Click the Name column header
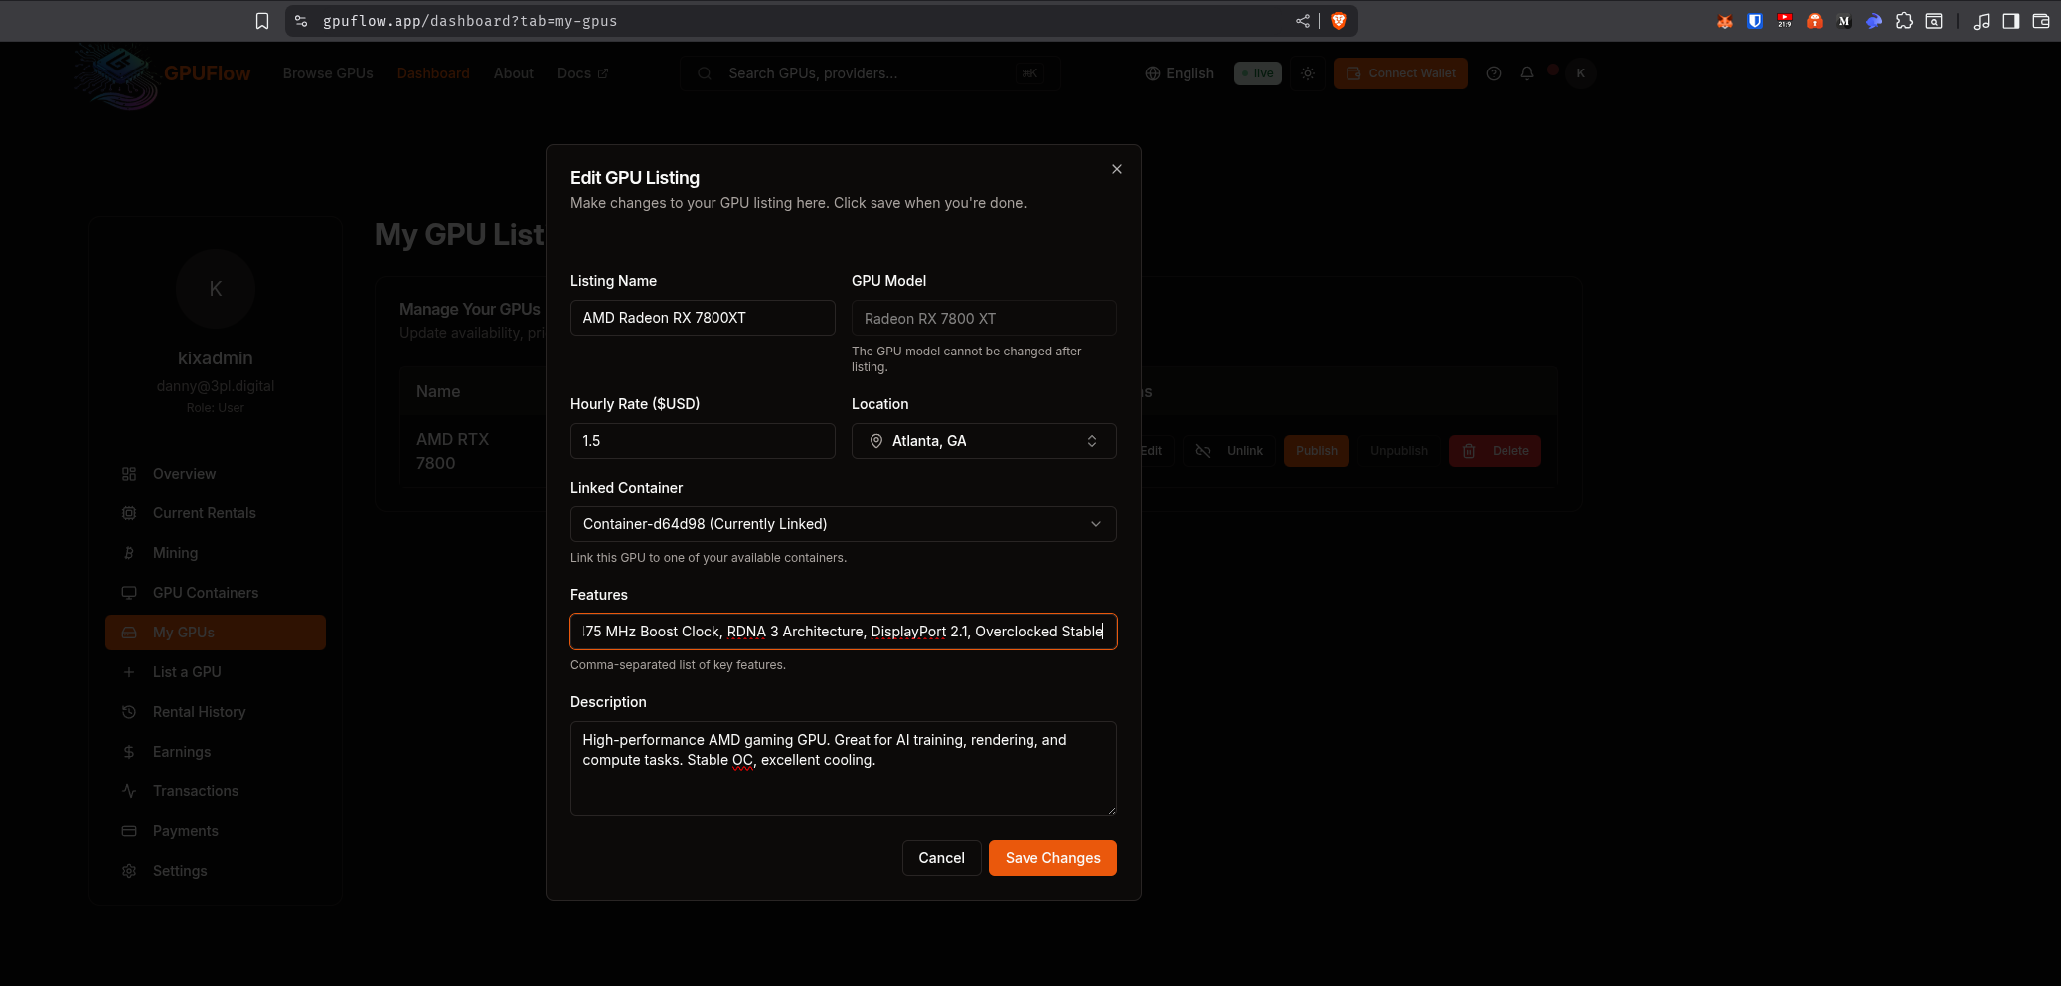Image resolution: width=2061 pixels, height=986 pixels. point(438,391)
